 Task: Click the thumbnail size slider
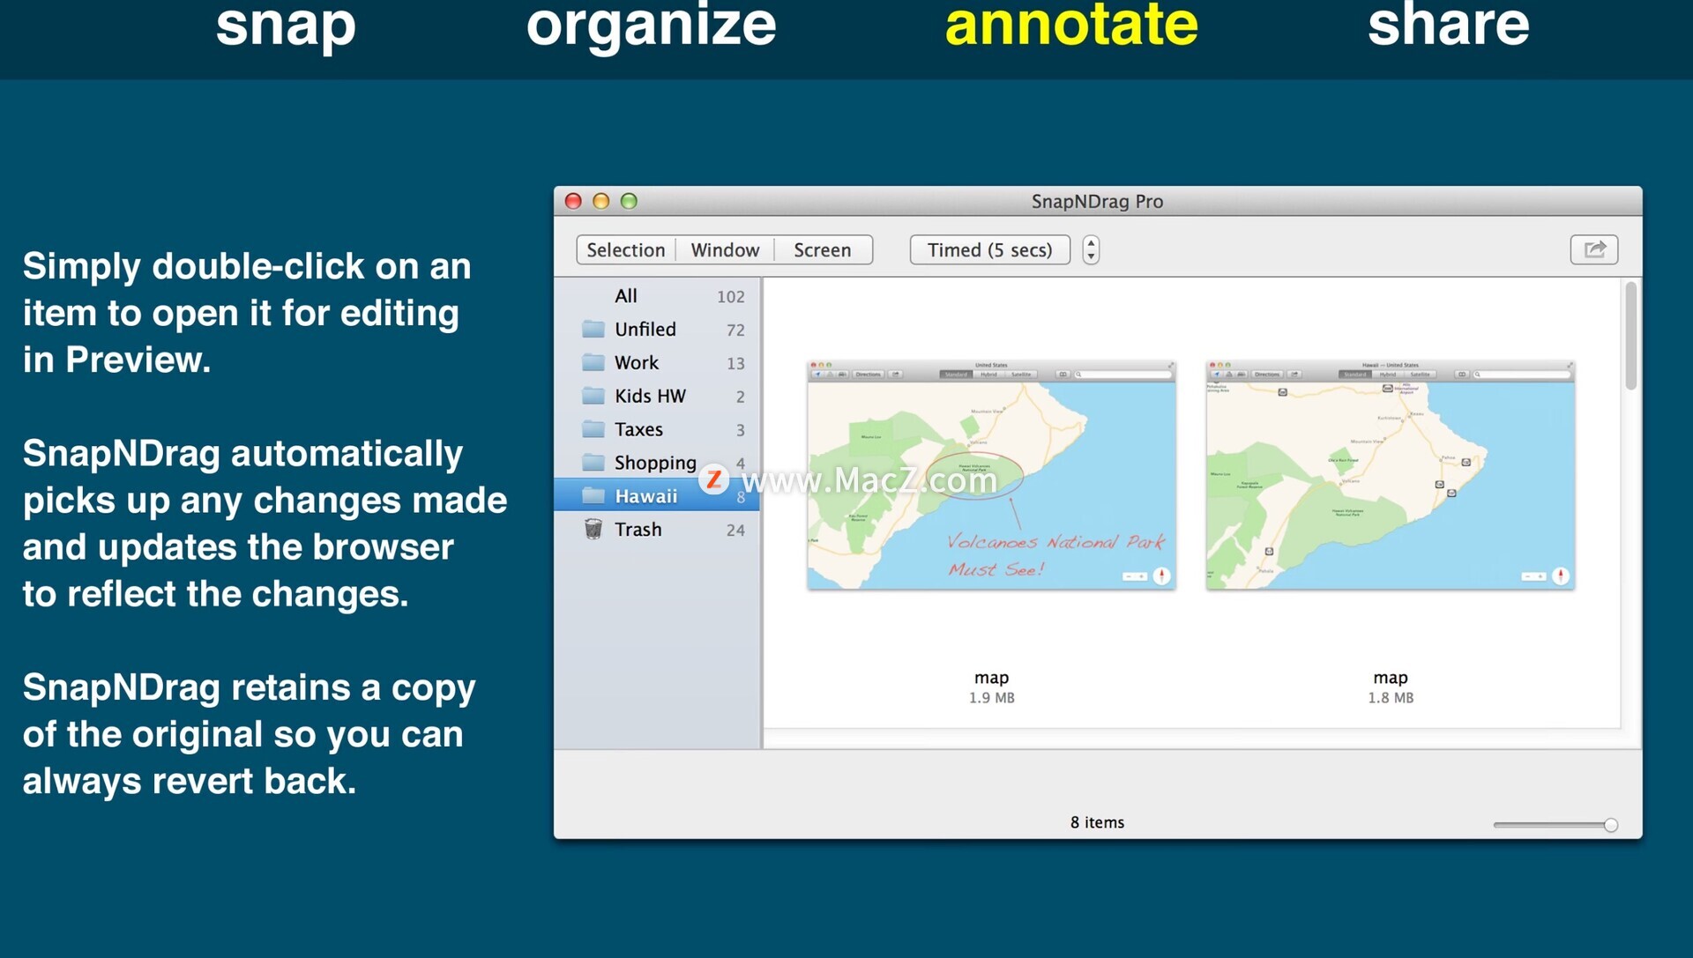click(x=1555, y=825)
